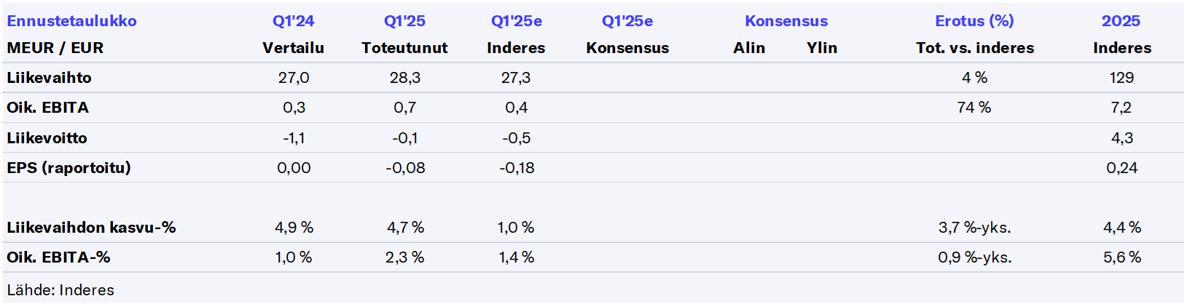Select the Vertailu column subheader
1187x304 pixels.
293,48
